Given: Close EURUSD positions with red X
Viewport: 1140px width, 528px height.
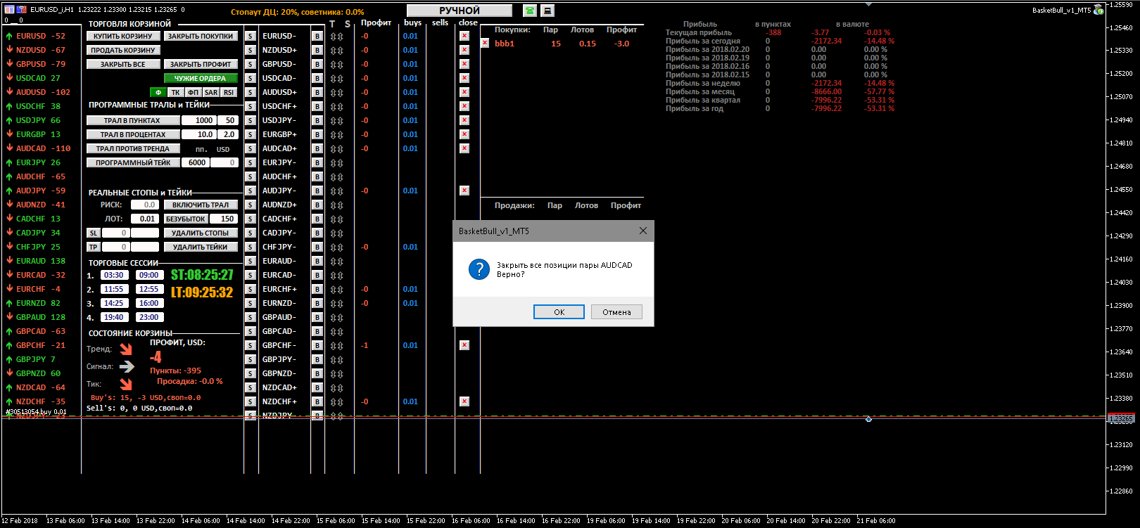Looking at the screenshot, I should 464,36.
